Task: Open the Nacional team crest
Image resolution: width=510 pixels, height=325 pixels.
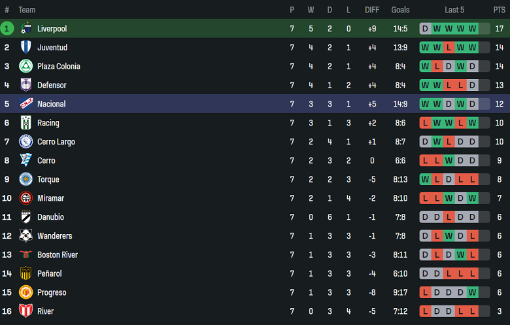Action: 26,104
